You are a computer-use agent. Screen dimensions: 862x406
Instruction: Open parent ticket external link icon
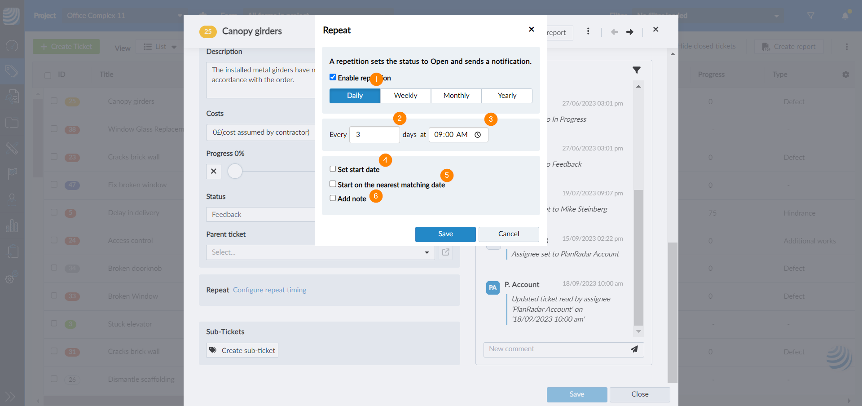[x=445, y=252]
